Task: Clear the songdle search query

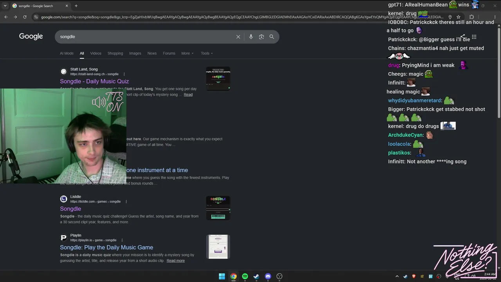Action: [238, 37]
